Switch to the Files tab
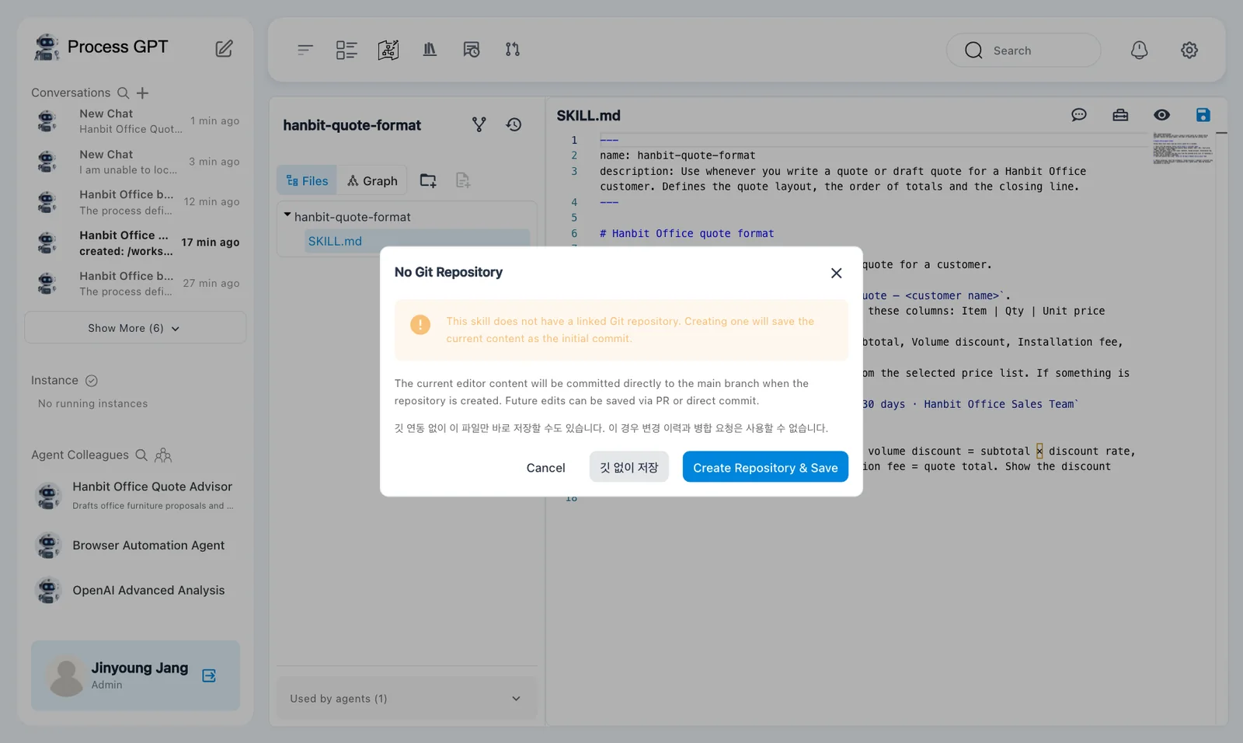 pyautogui.click(x=307, y=180)
